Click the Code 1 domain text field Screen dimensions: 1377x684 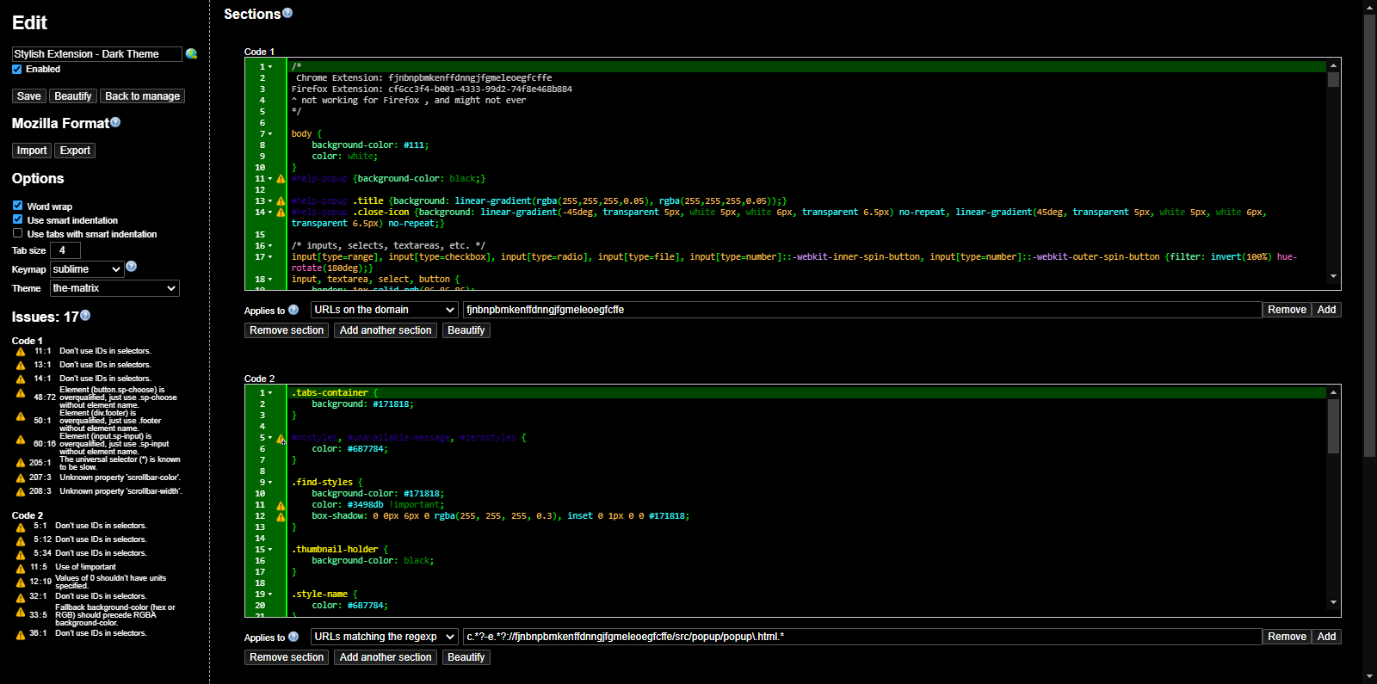[x=862, y=310]
